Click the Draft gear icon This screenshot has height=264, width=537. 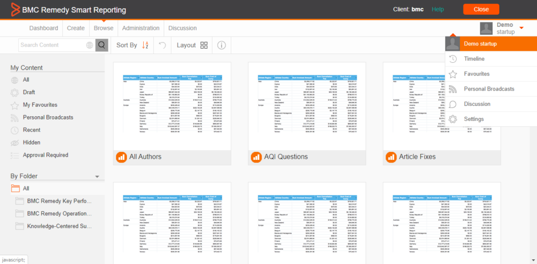tap(15, 92)
